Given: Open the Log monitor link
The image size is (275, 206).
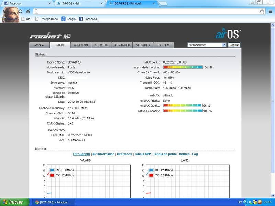Looking at the screenshot, I should point(195,154).
